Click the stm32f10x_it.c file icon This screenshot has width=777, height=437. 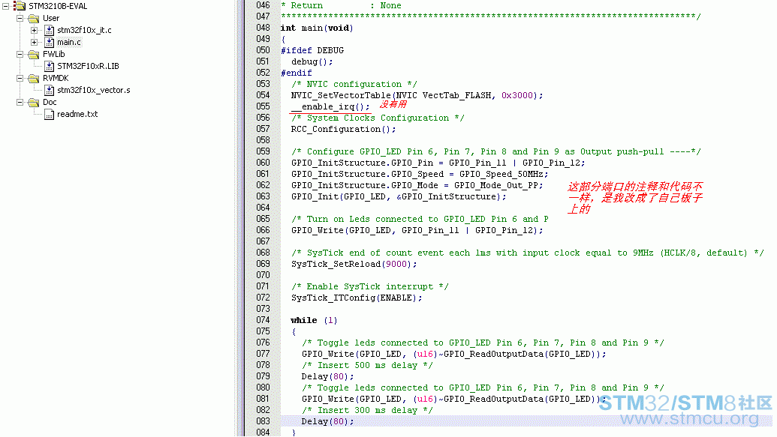coord(49,30)
